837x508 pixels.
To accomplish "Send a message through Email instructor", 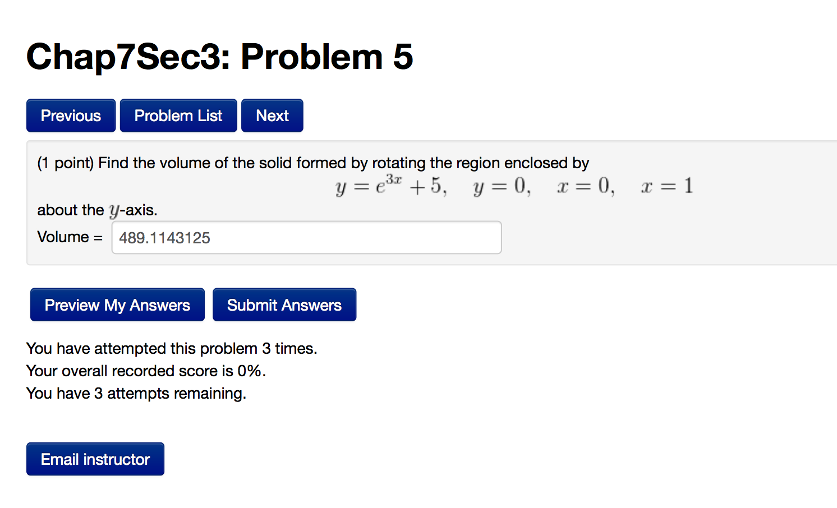I will coord(95,459).
